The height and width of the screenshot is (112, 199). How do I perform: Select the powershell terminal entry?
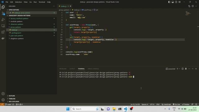point(170,69)
